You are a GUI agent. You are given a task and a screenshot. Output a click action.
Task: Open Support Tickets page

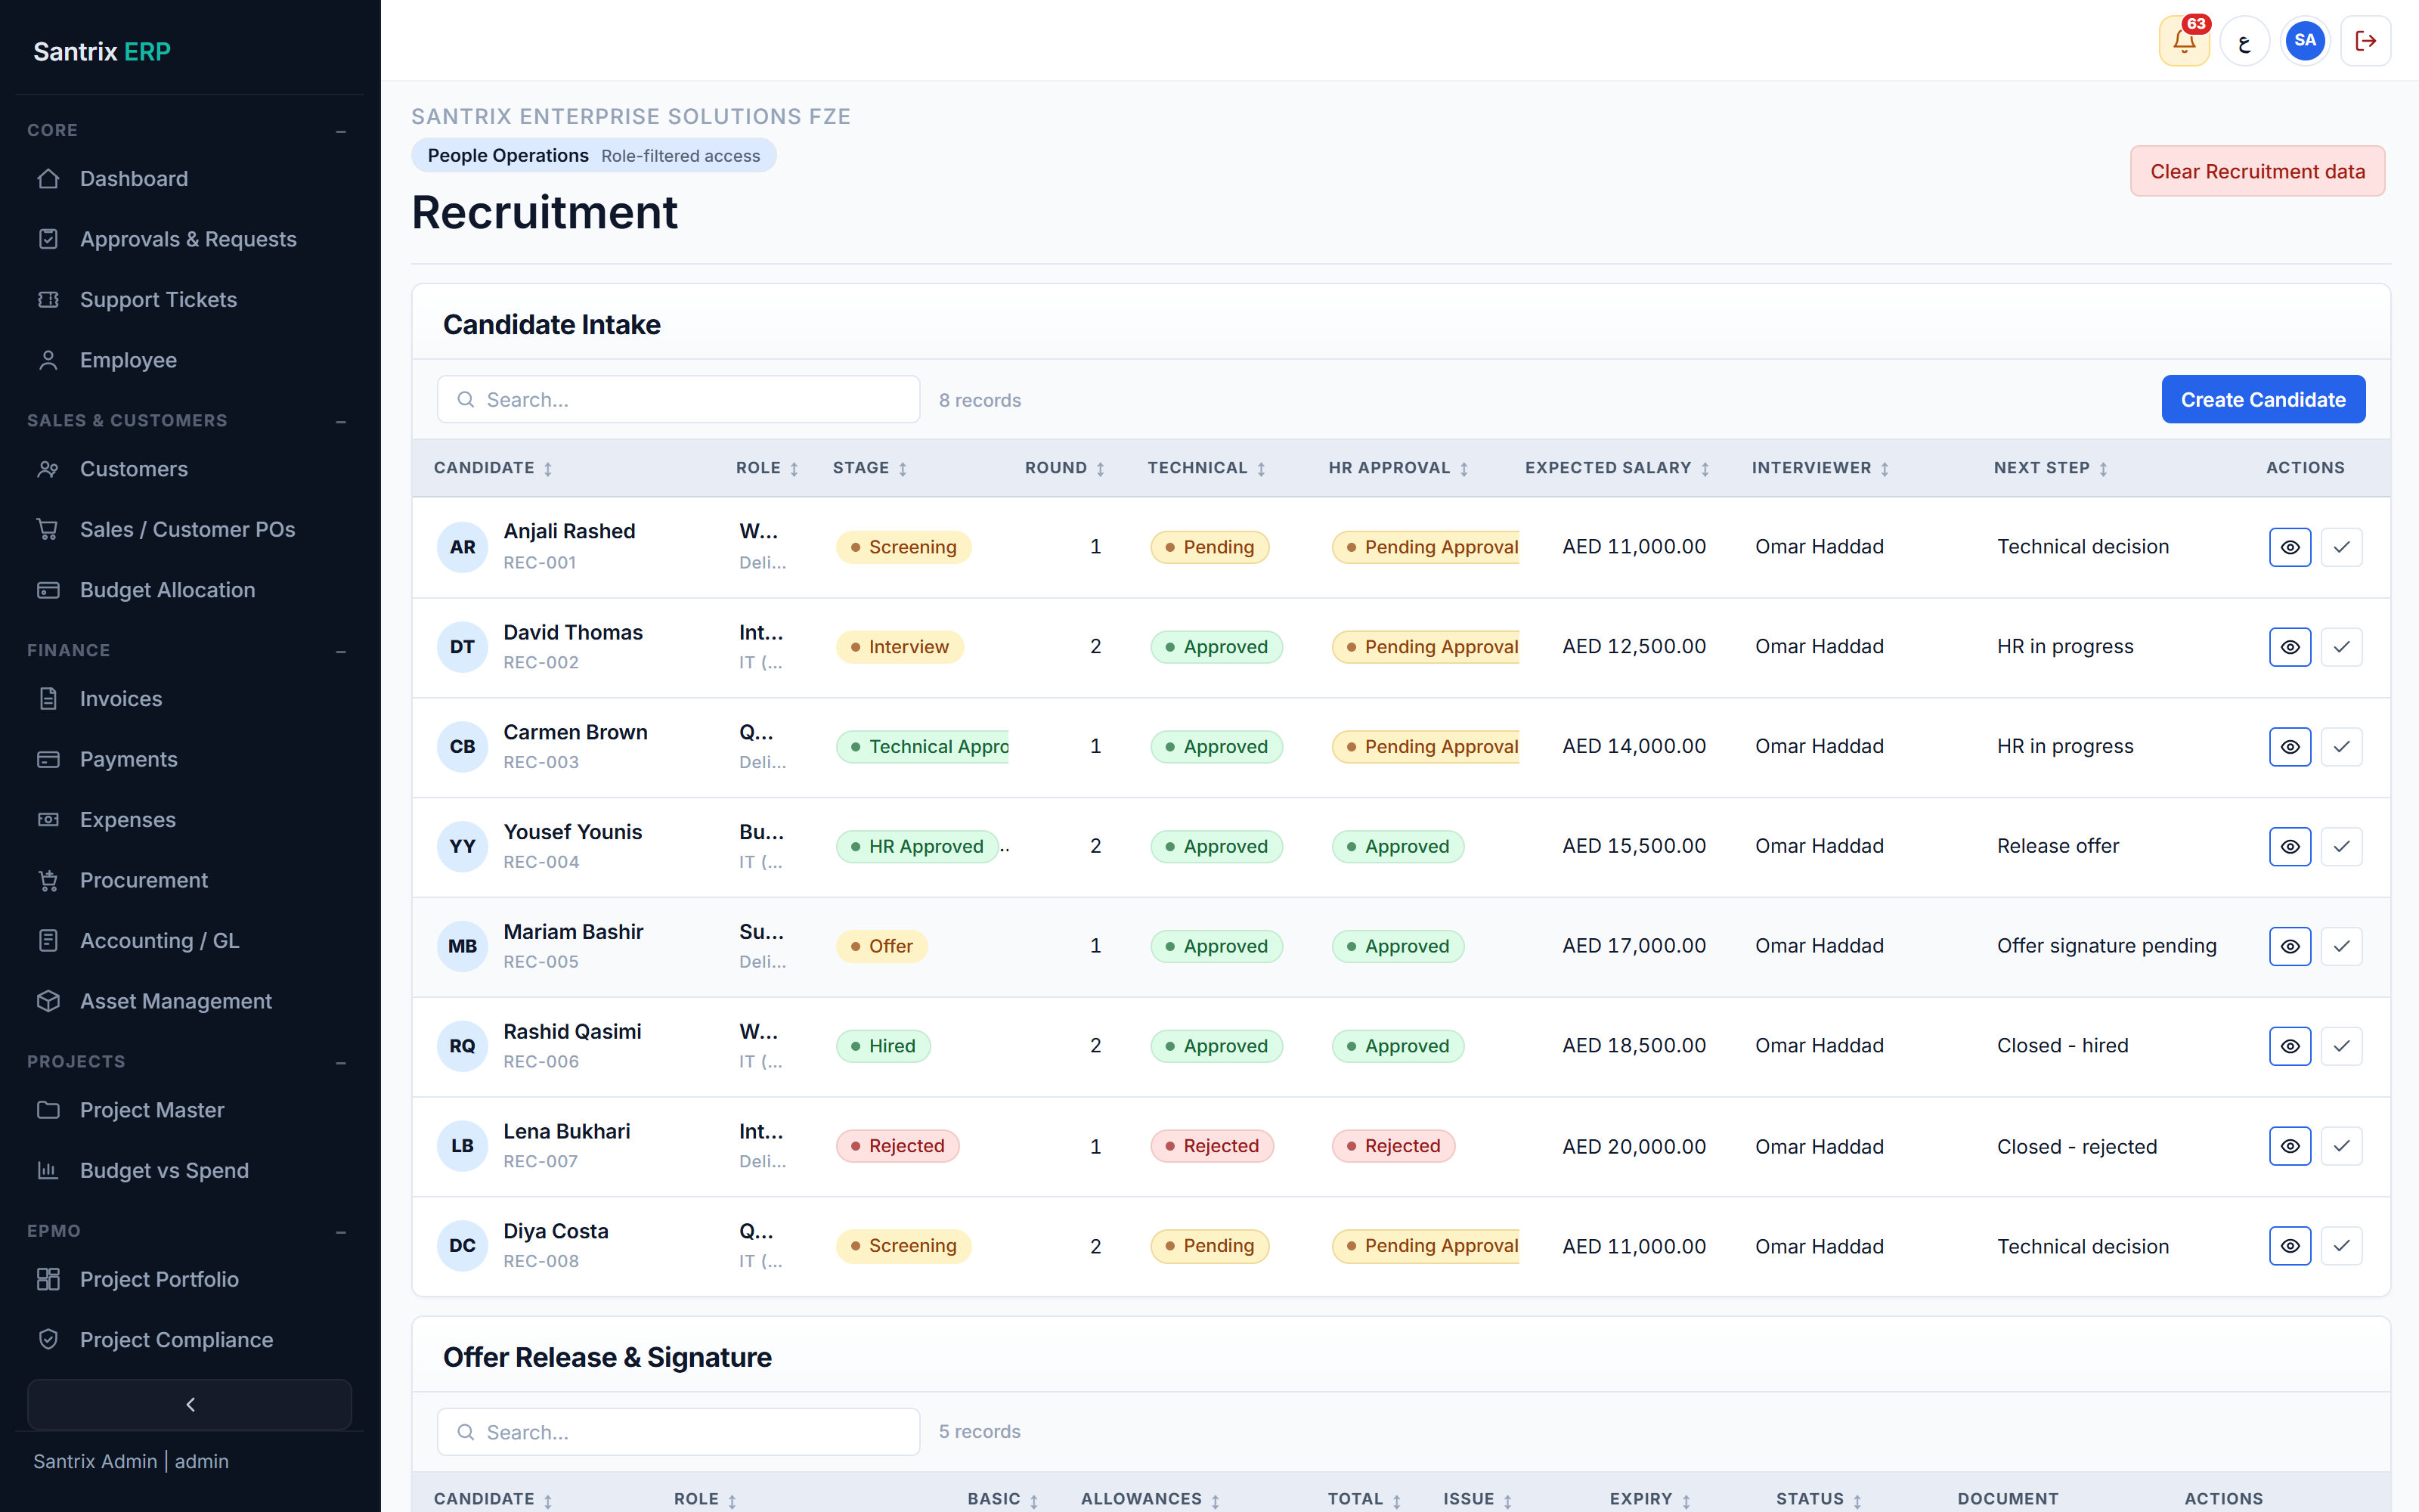coord(190,300)
